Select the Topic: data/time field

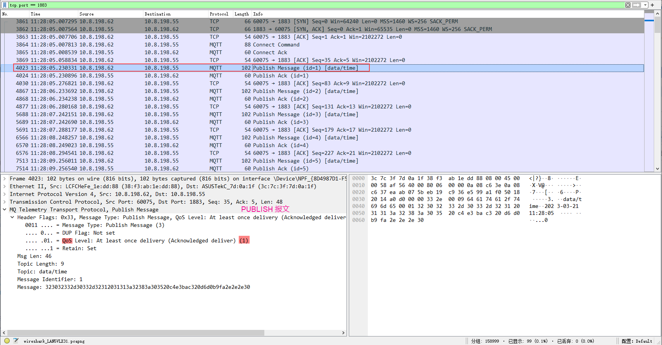[42, 271]
